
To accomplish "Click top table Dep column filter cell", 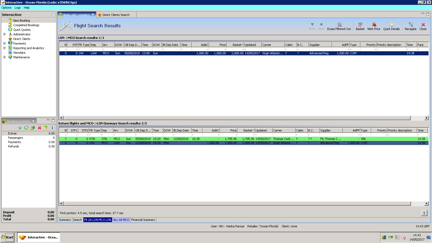I will pos(96,49).
